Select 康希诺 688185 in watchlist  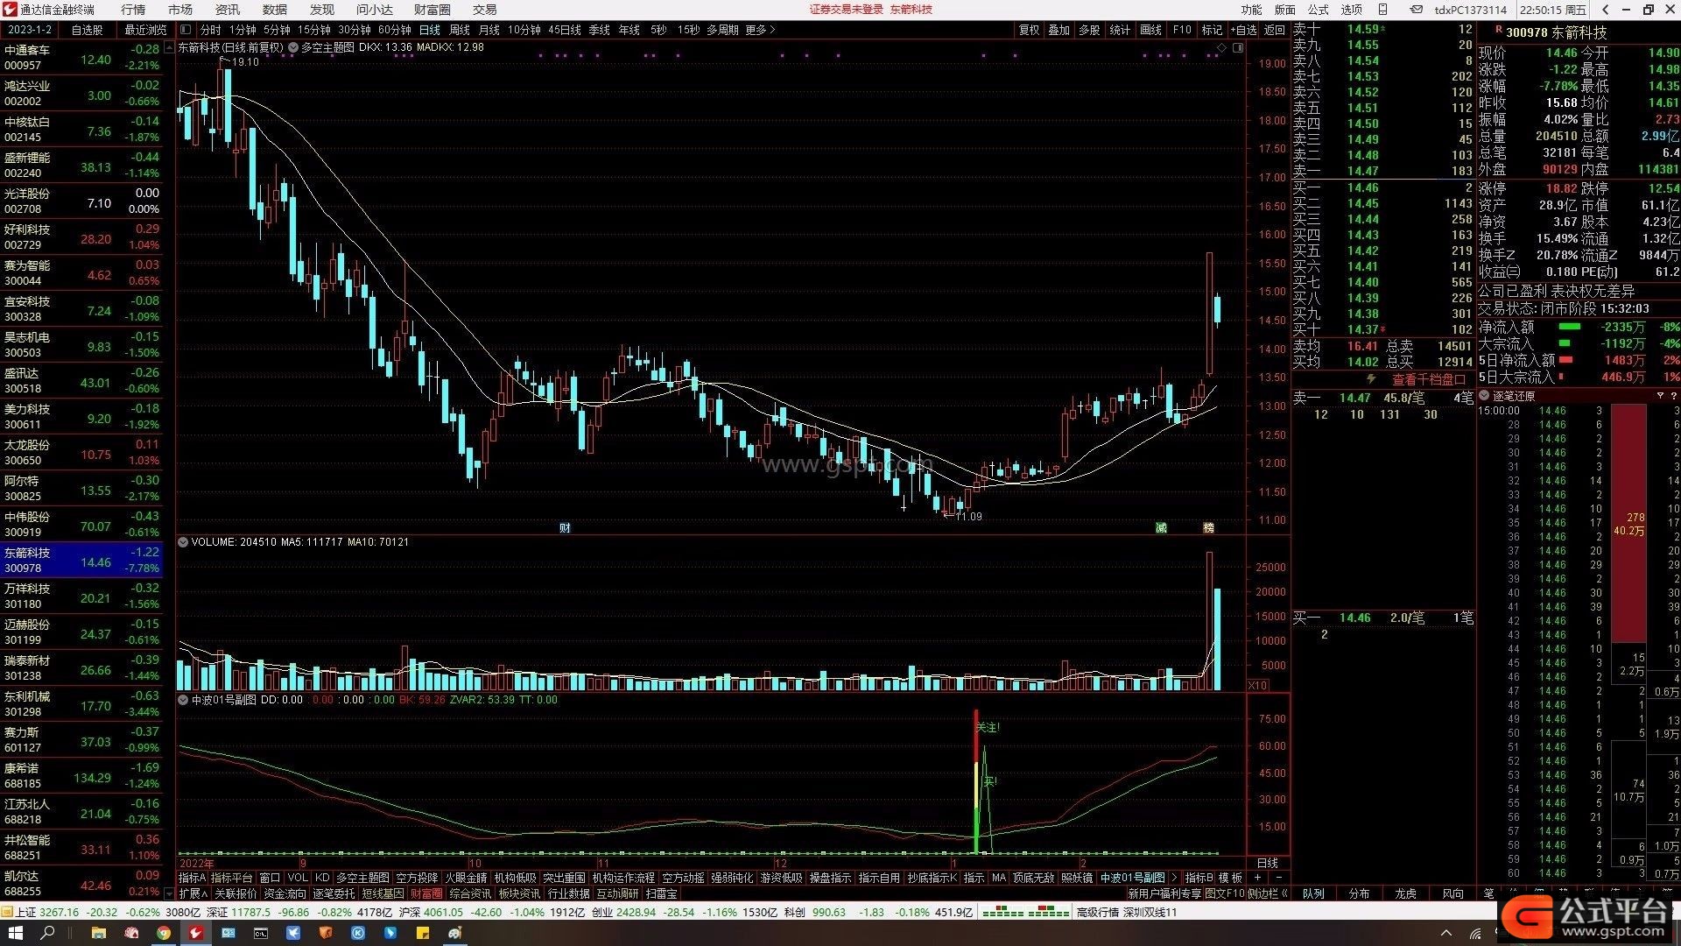(x=81, y=776)
